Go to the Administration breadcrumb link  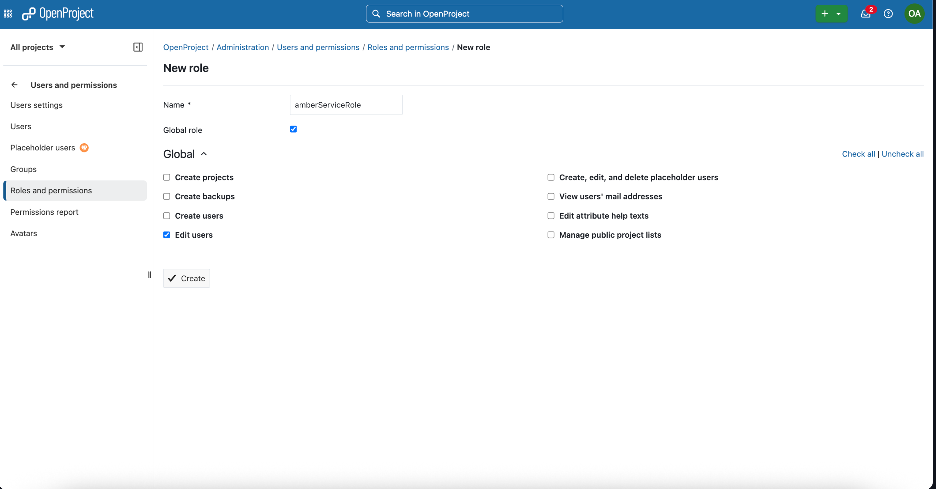click(x=243, y=47)
